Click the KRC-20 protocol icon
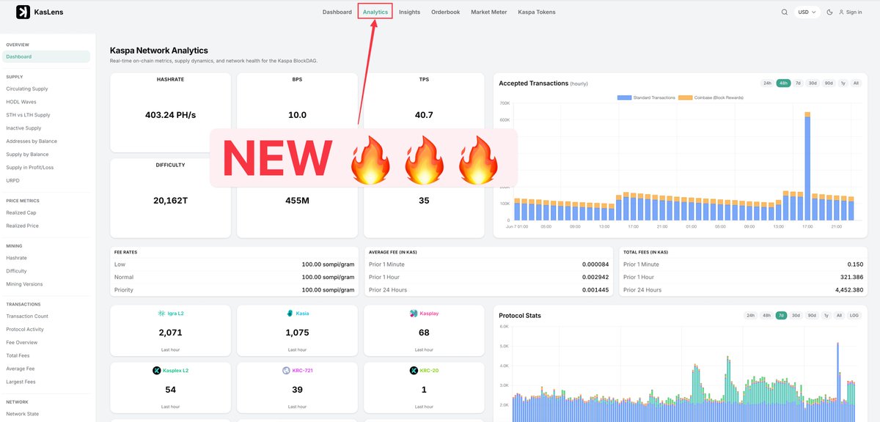This screenshot has width=880, height=422. click(x=414, y=371)
